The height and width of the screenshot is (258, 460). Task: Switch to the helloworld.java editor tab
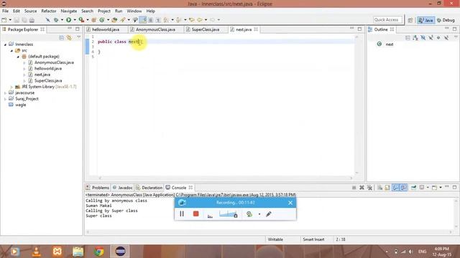coord(106,29)
